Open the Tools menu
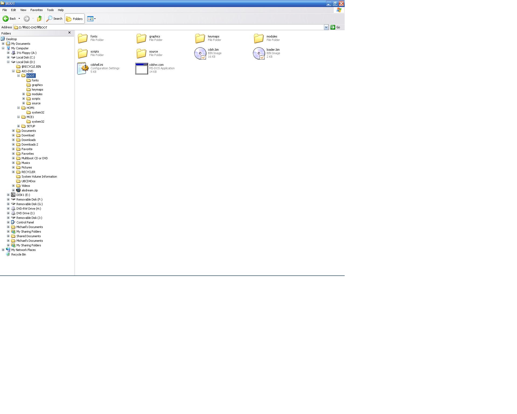The height and width of the screenshot is (414, 517). pos(50,10)
